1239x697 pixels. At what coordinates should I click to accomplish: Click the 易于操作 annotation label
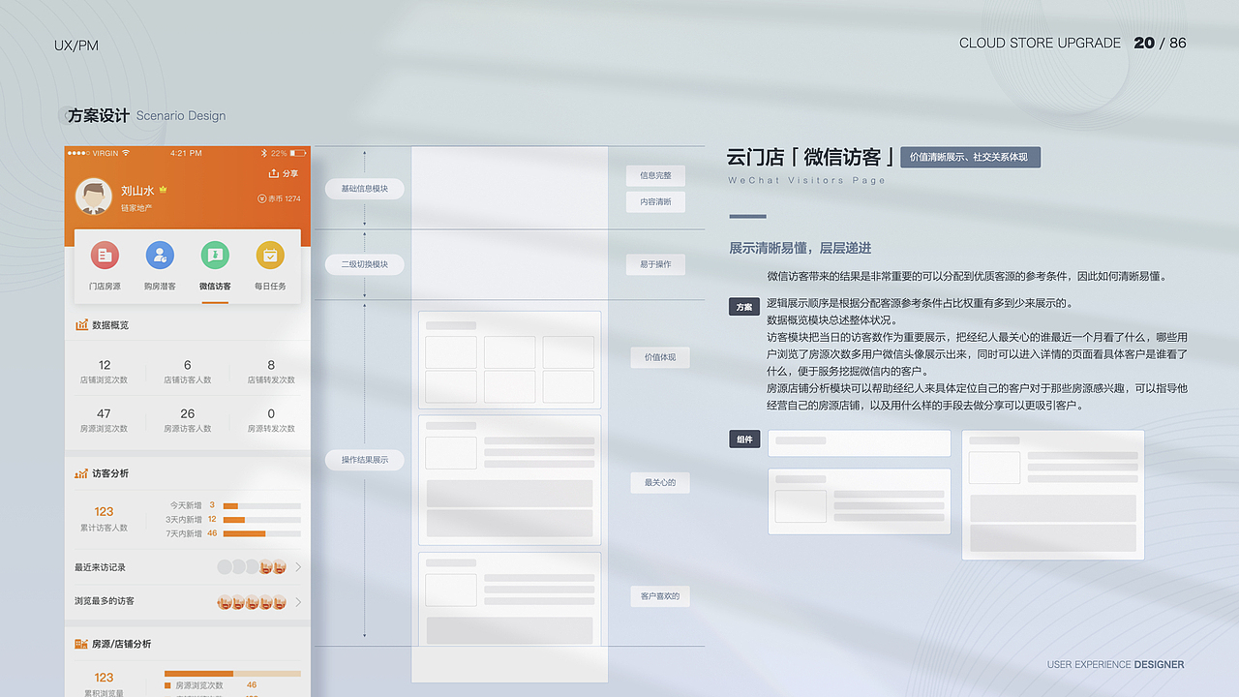click(655, 263)
